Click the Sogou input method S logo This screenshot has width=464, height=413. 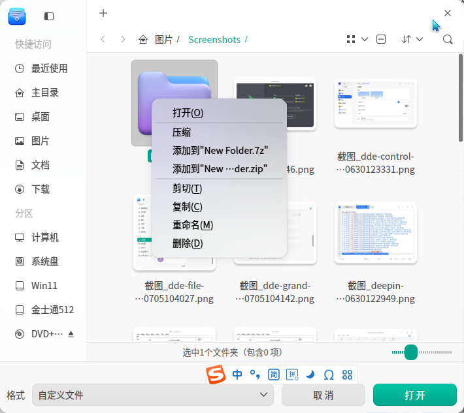pos(216,375)
